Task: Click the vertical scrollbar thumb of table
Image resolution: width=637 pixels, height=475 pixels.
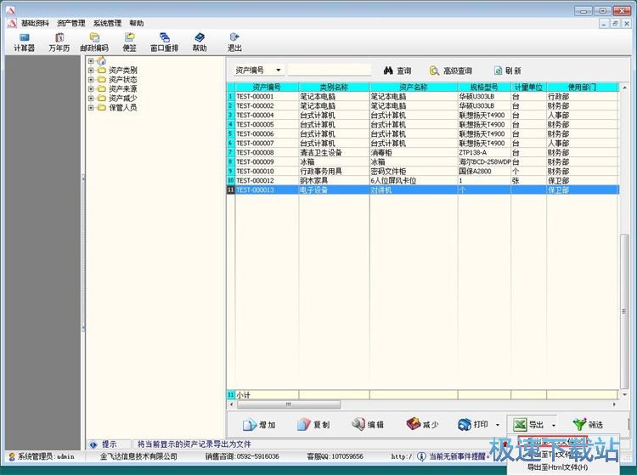Action: (624, 312)
